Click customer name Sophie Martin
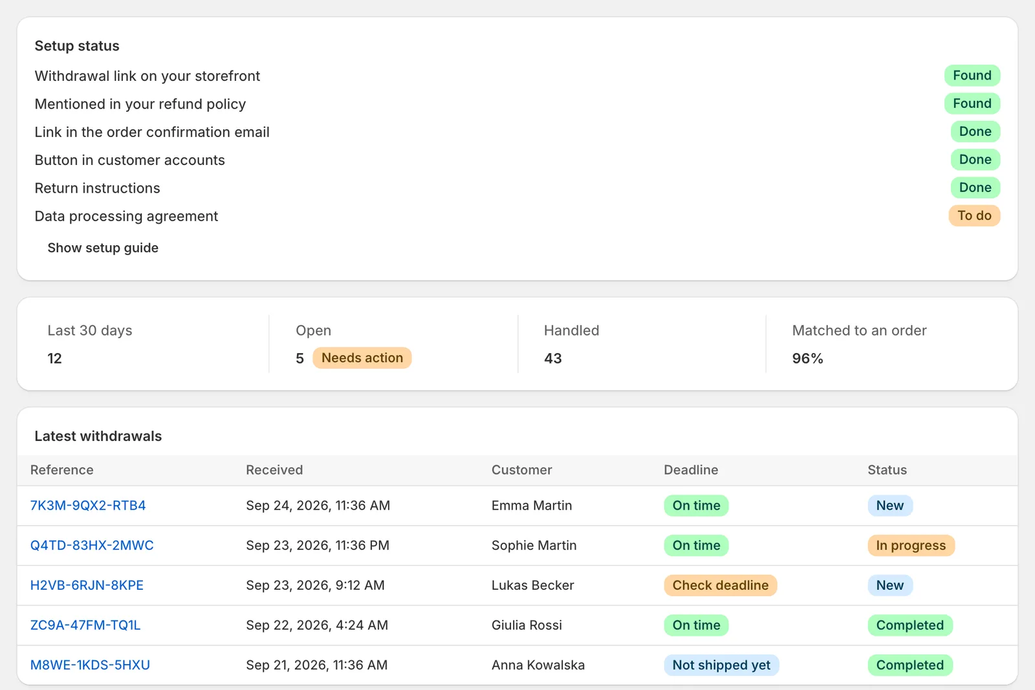This screenshot has width=1035, height=690. click(534, 545)
